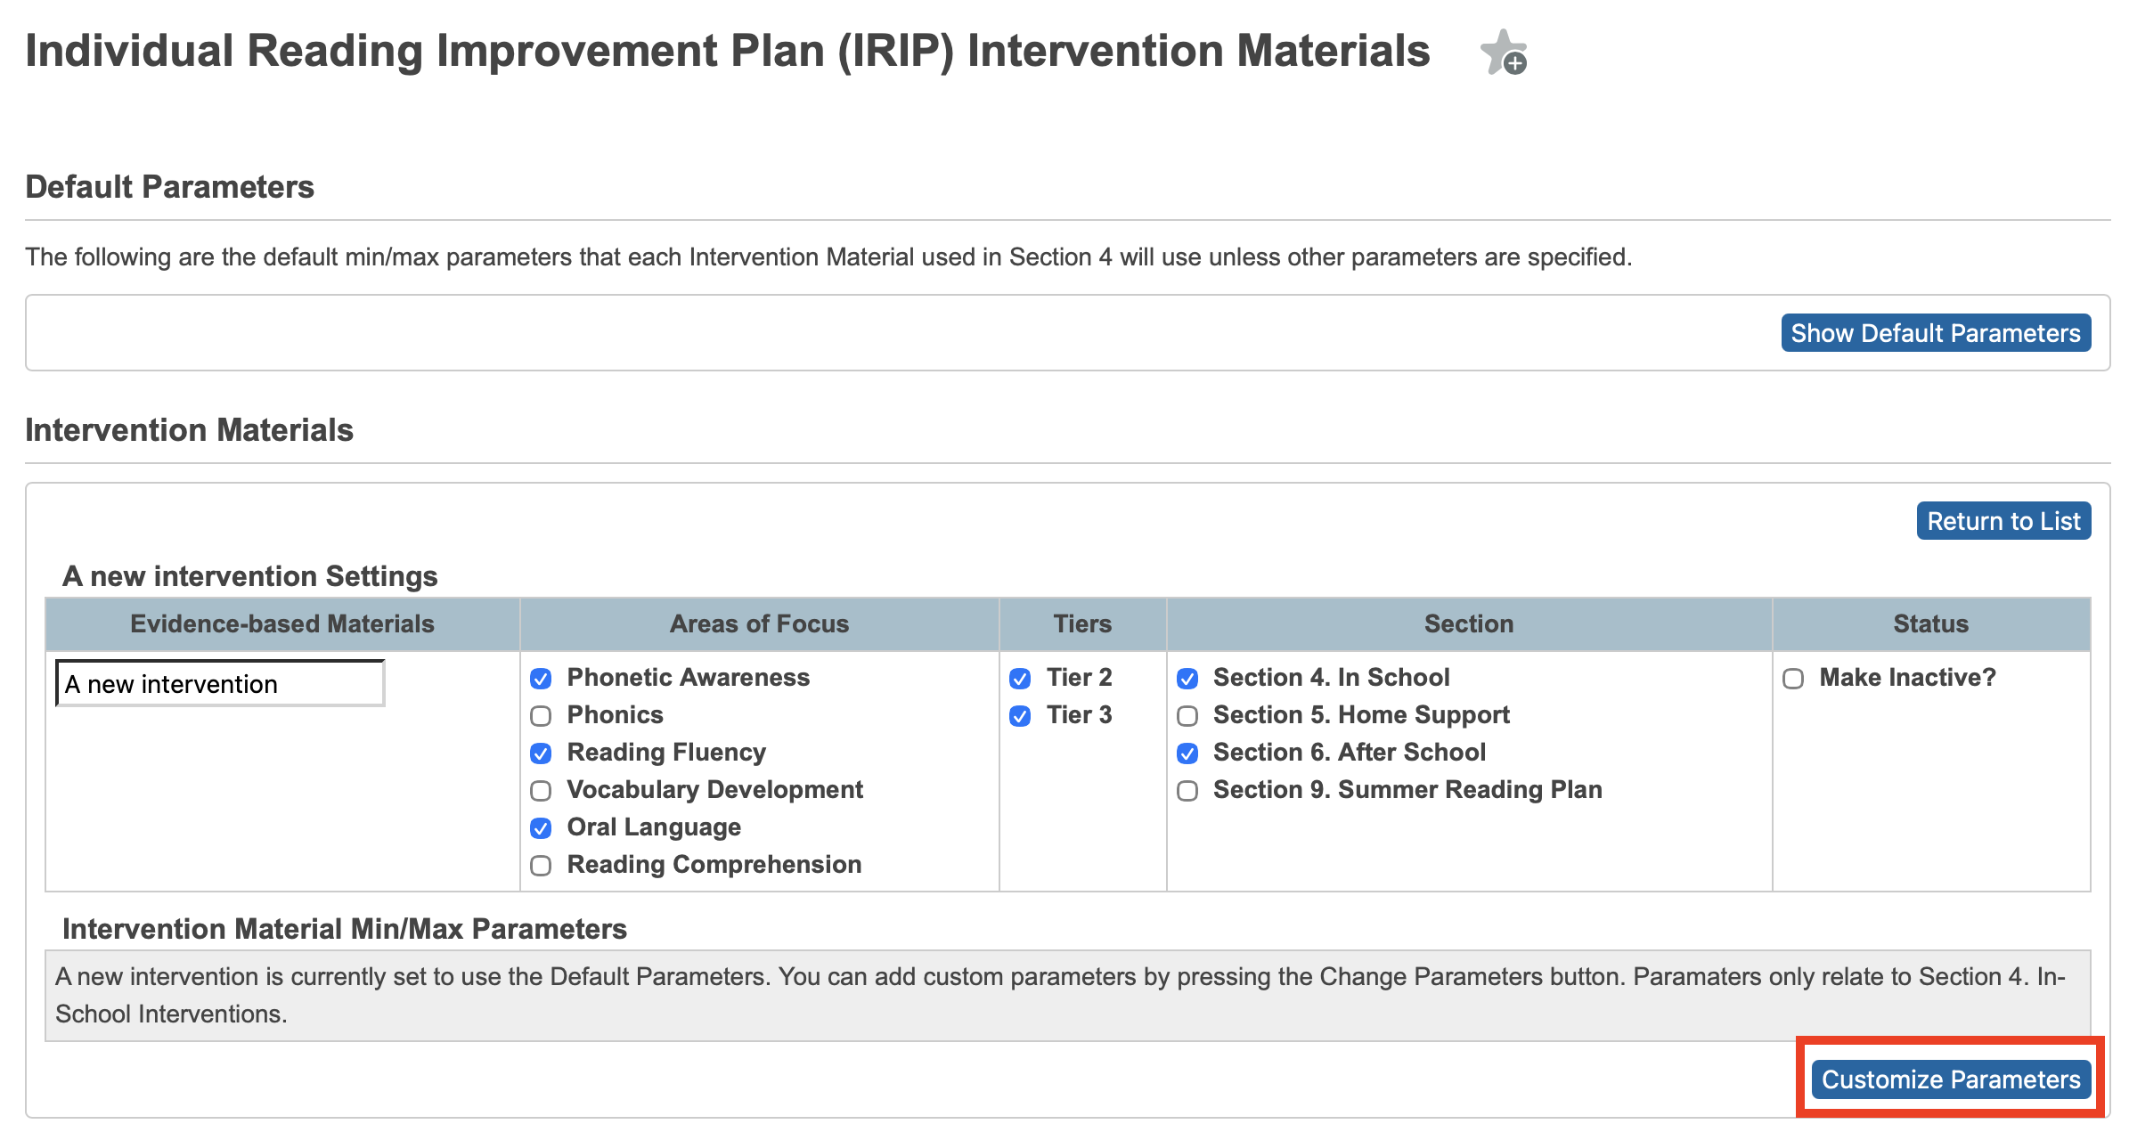Uncheck Section 4. In School
This screenshot has height=1124, width=2129.
click(x=1187, y=678)
